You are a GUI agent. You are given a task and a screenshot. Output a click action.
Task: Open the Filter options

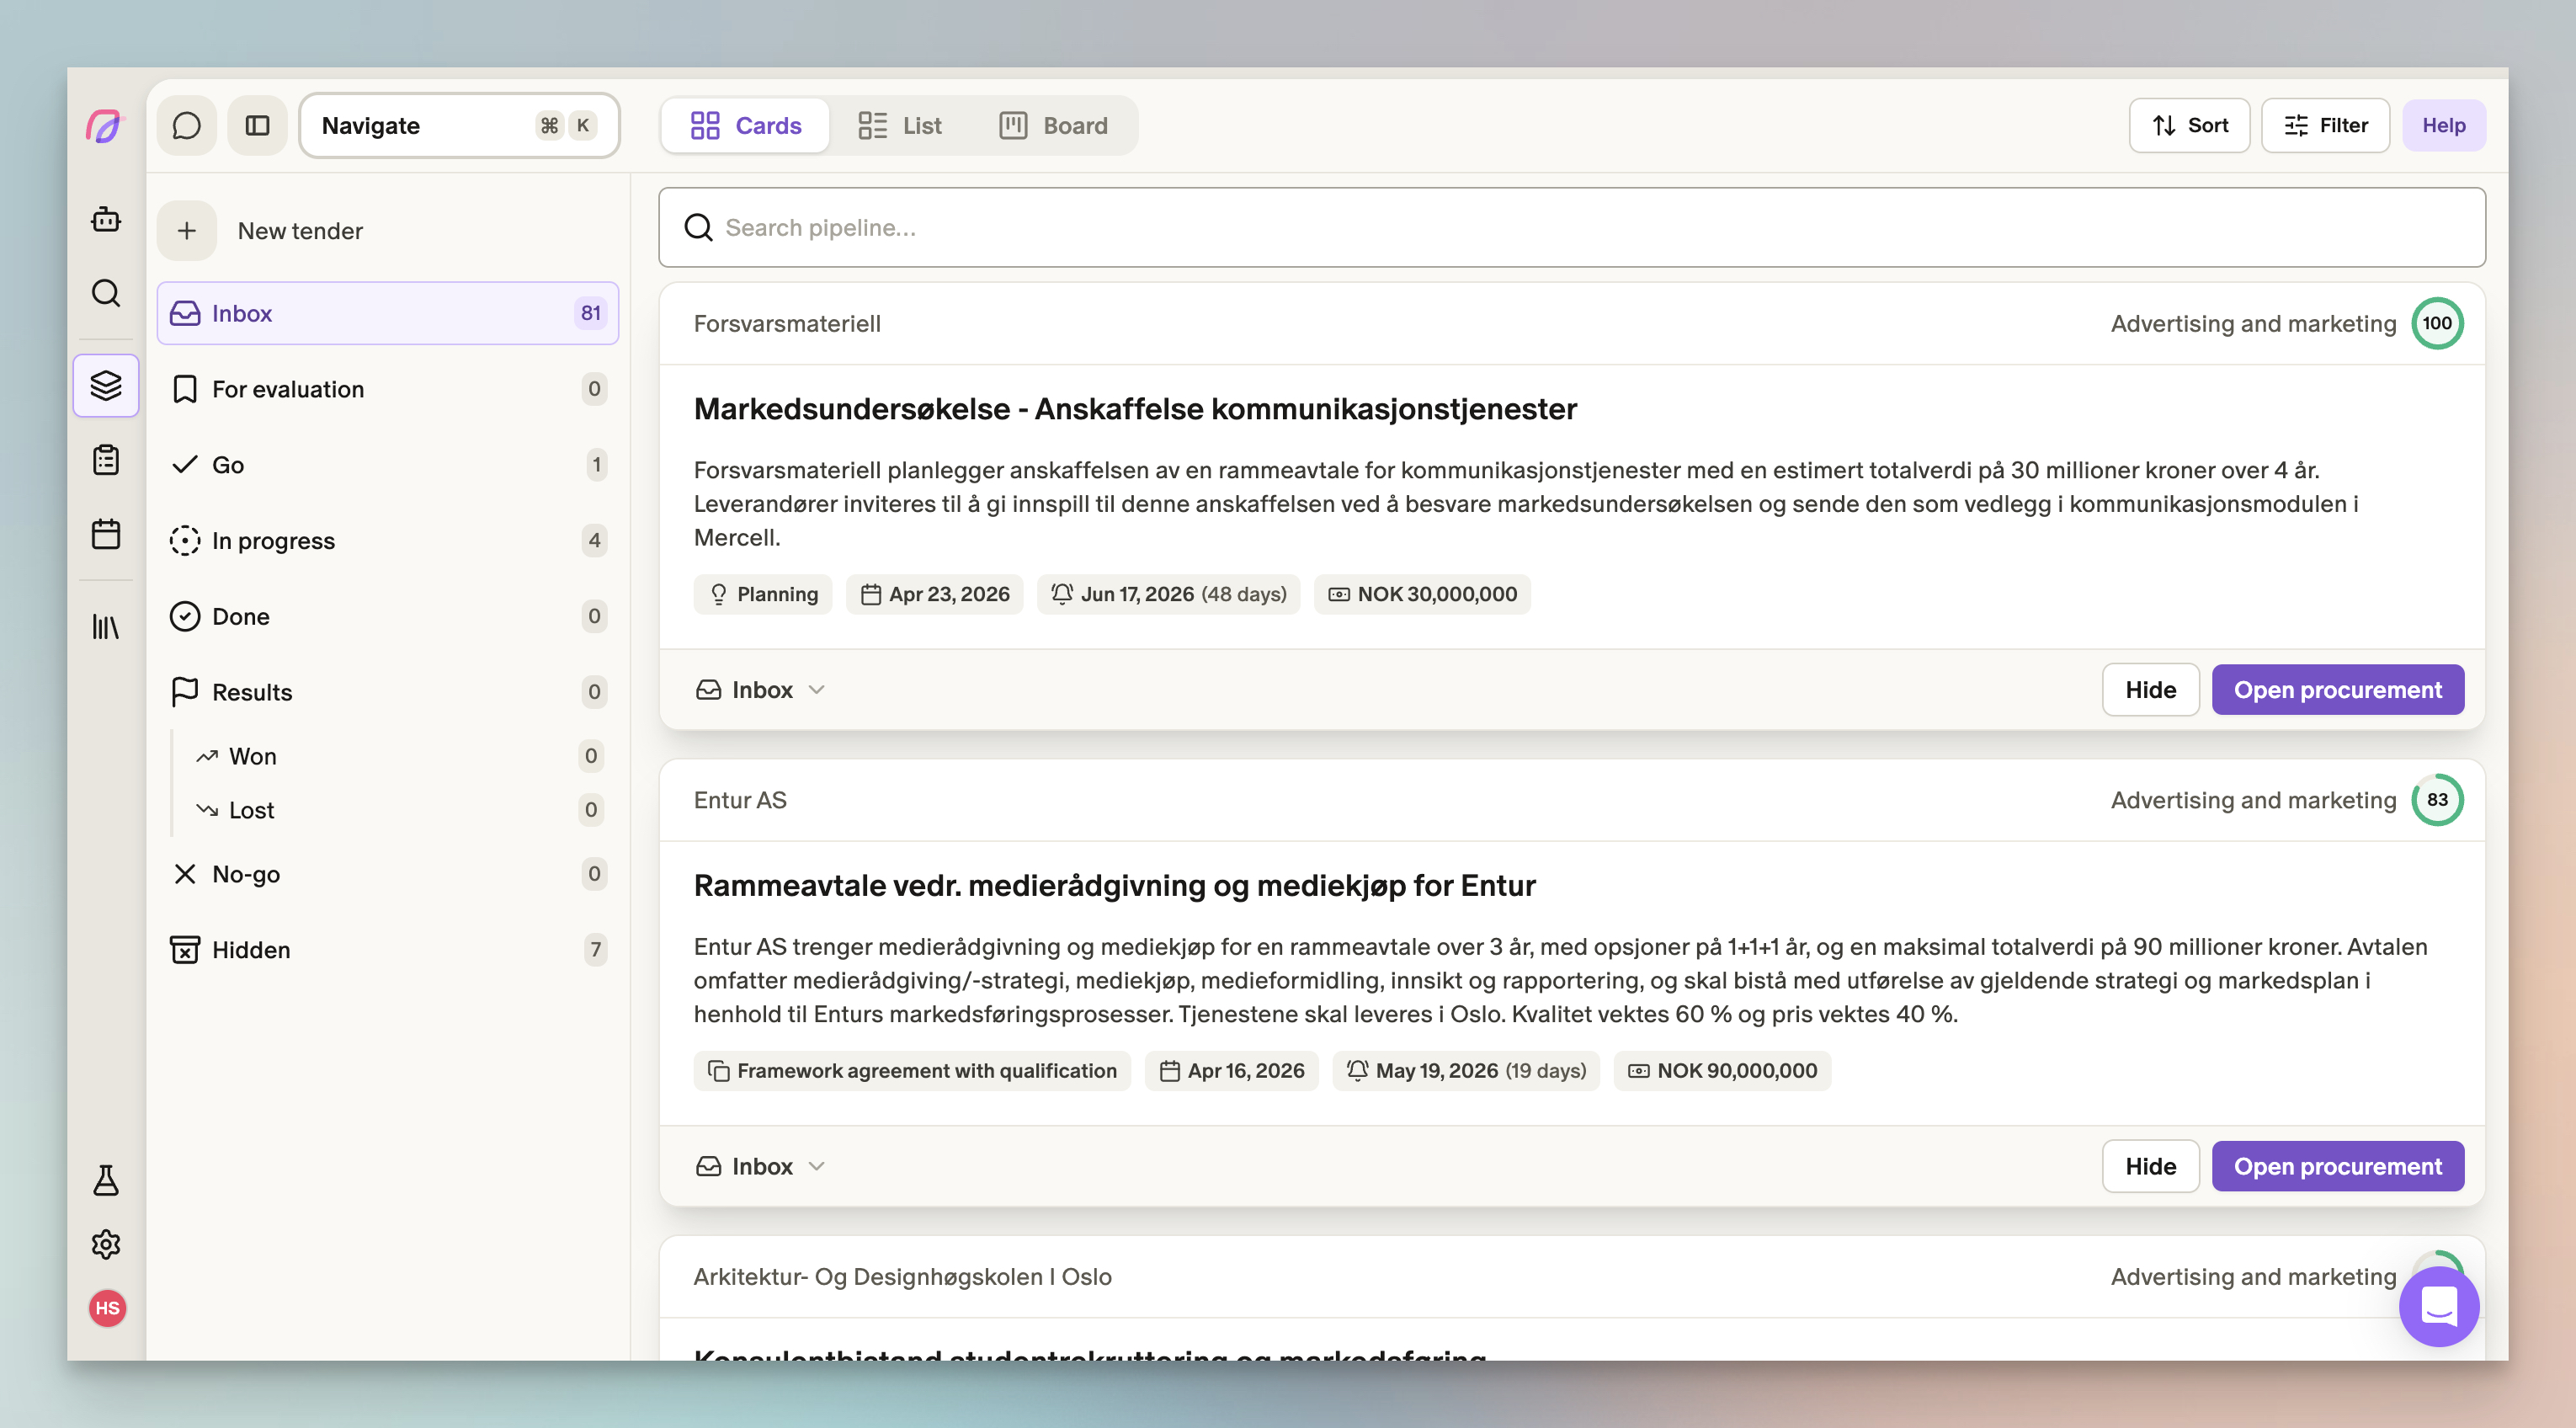point(2325,125)
